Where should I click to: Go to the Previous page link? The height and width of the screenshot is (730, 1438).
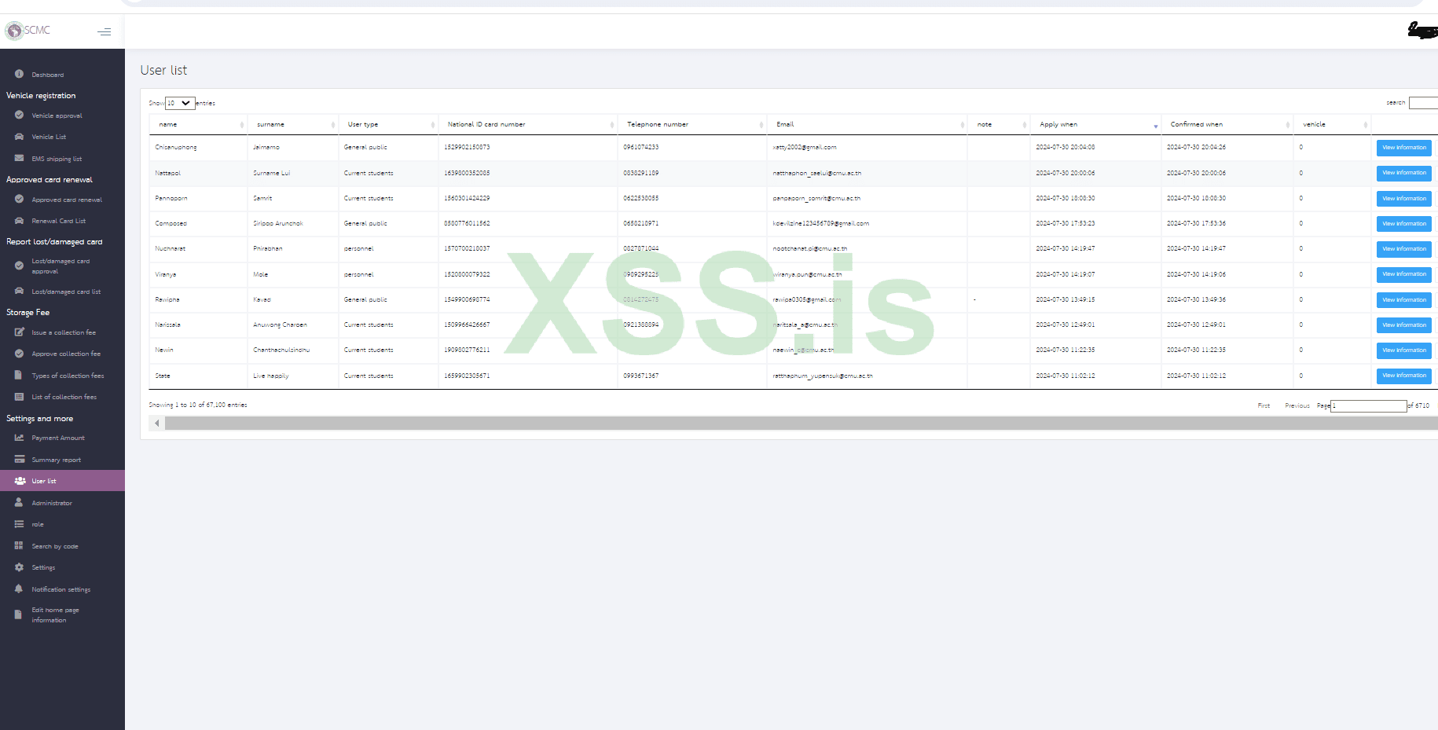pyautogui.click(x=1297, y=405)
